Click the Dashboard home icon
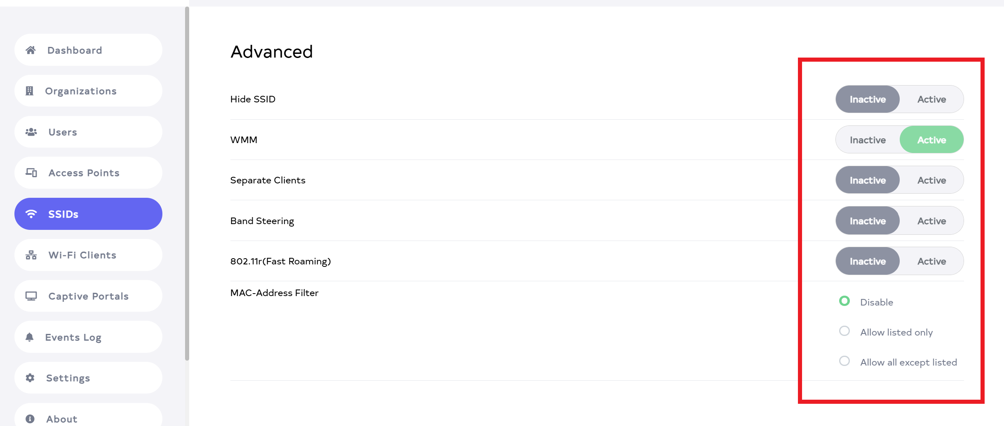The width and height of the screenshot is (1004, 426). tap(30, 50)
